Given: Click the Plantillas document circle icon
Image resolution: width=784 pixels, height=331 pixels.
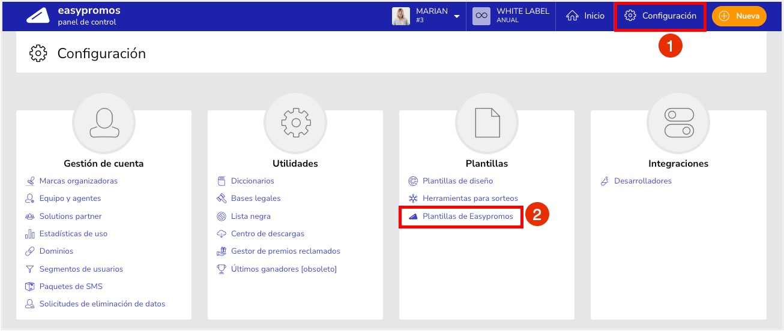Looking at the screenshot, I should [x=487, y=122].
